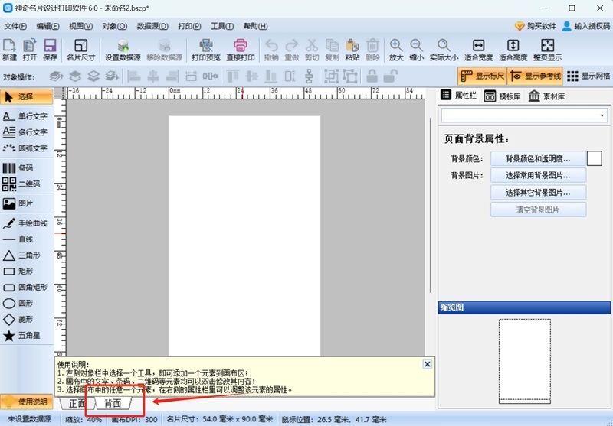The image size is (613, 426).
Task: Zoom in with the 放大 icon
Action: 396,50
